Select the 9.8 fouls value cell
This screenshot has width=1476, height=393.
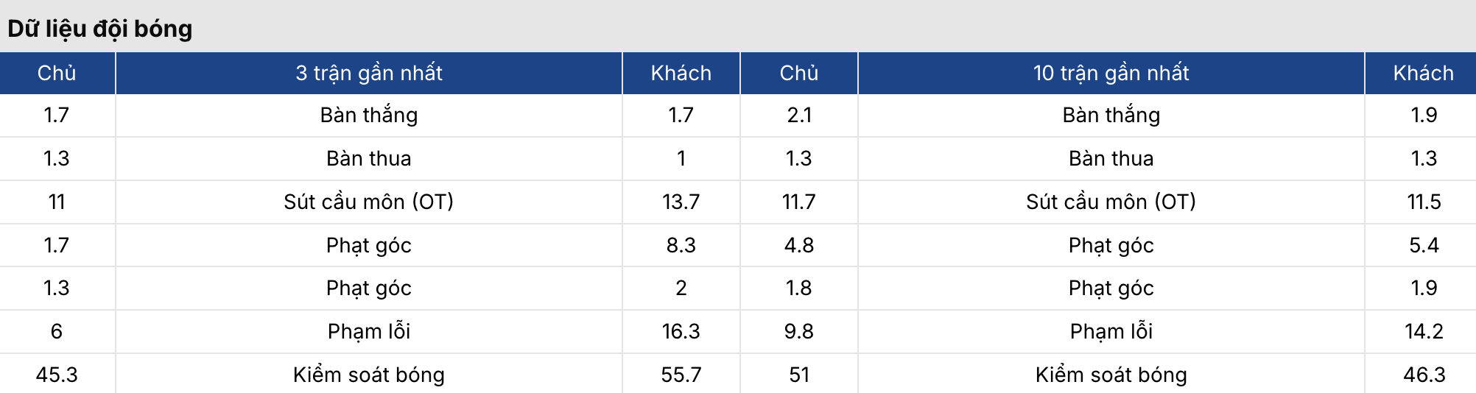point(798,331)
